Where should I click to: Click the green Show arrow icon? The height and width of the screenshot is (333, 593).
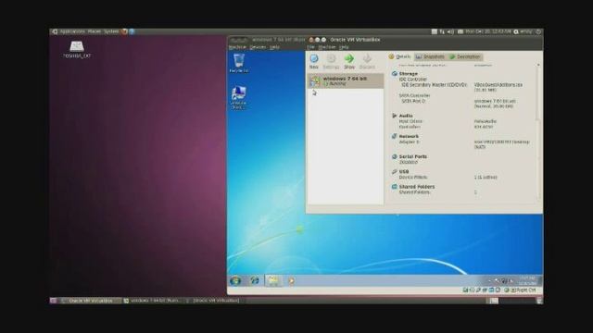349,58
